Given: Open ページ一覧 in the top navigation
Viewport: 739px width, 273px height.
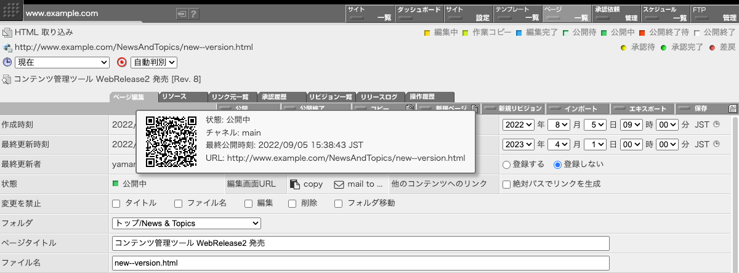Looking at the screenshot, I should tap(567, 14).
